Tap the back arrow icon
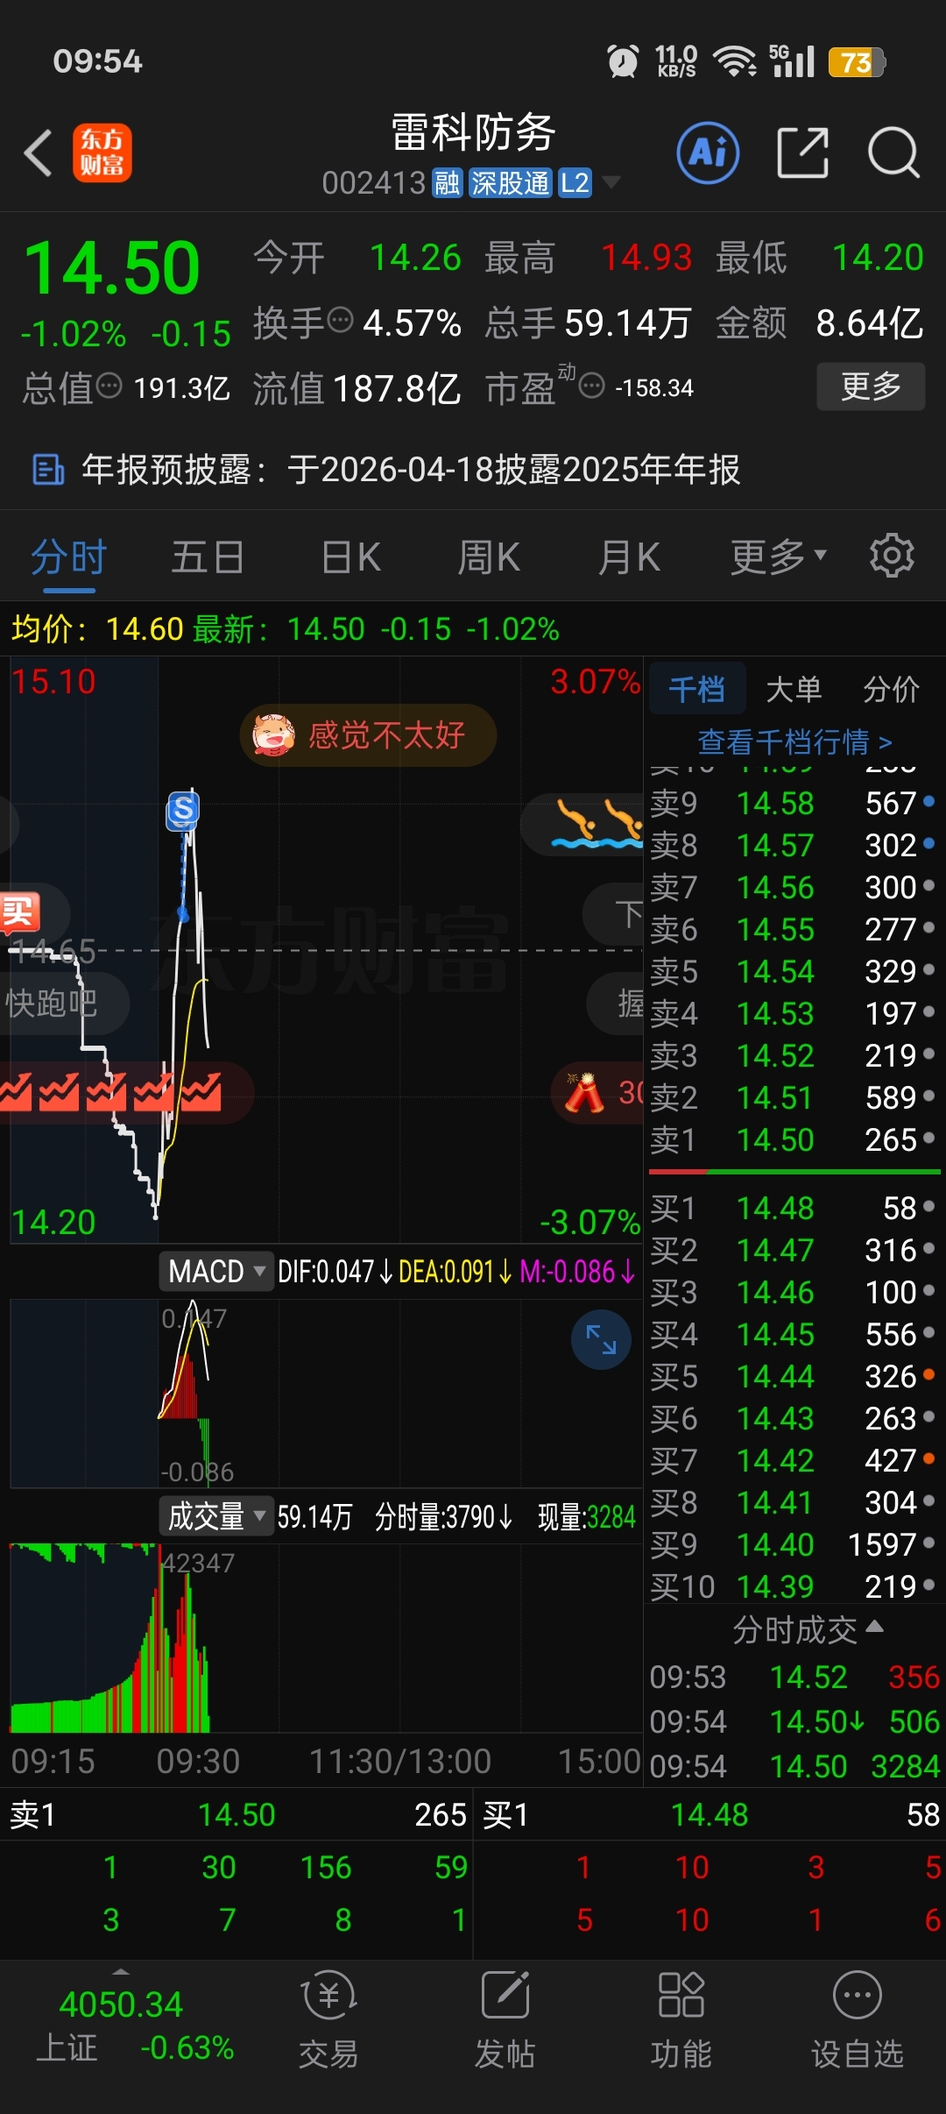 pyautogui.click(x=39, y=153)
